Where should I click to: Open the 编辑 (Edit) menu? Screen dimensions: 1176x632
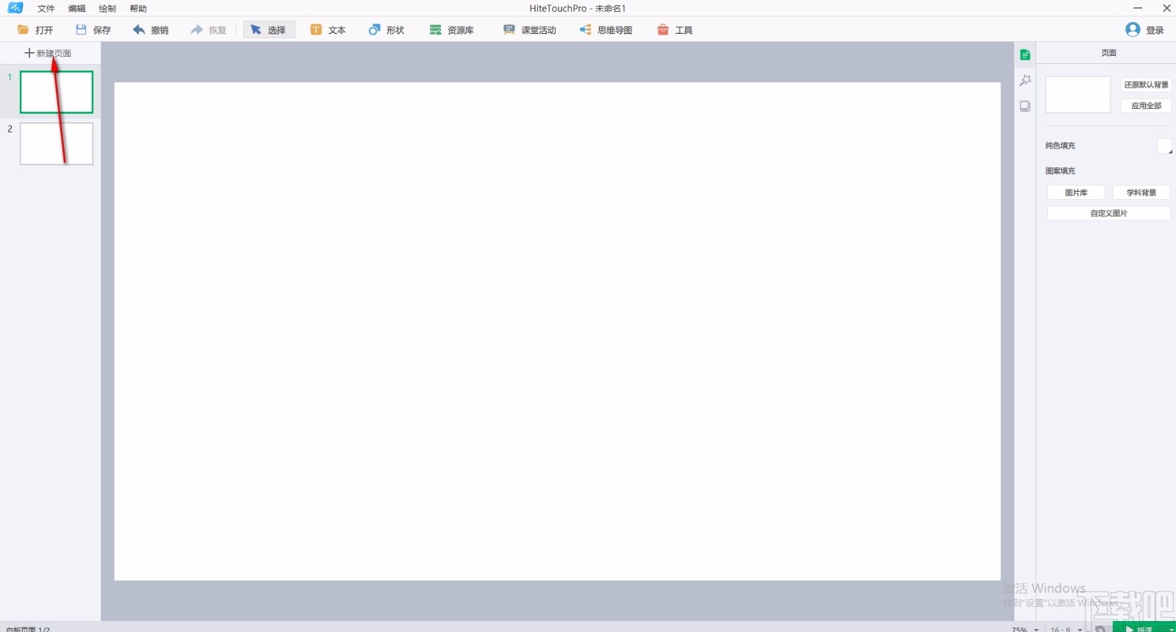(77, 9)
